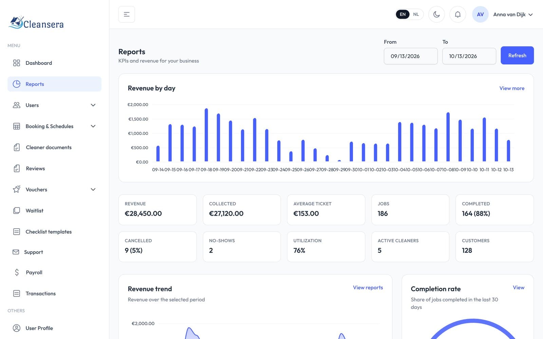Open Checklist templates page
This screenshot has width=543, height=339.
[54, 232]
